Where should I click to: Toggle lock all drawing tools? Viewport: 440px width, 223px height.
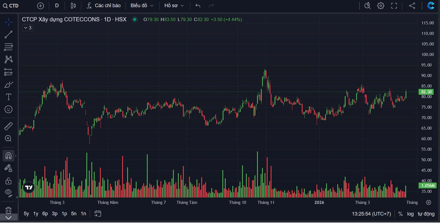coord(9,181)
